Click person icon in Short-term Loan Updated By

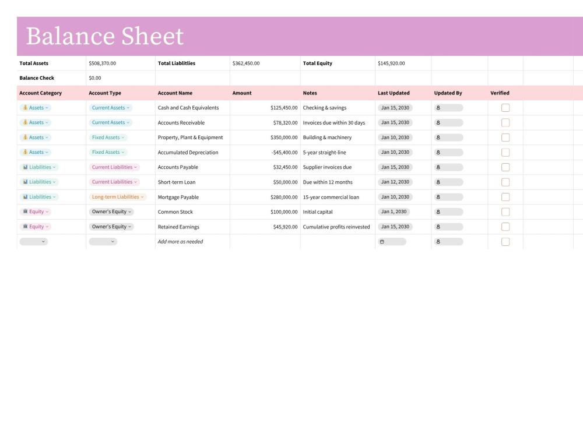(x=438, y=182)
